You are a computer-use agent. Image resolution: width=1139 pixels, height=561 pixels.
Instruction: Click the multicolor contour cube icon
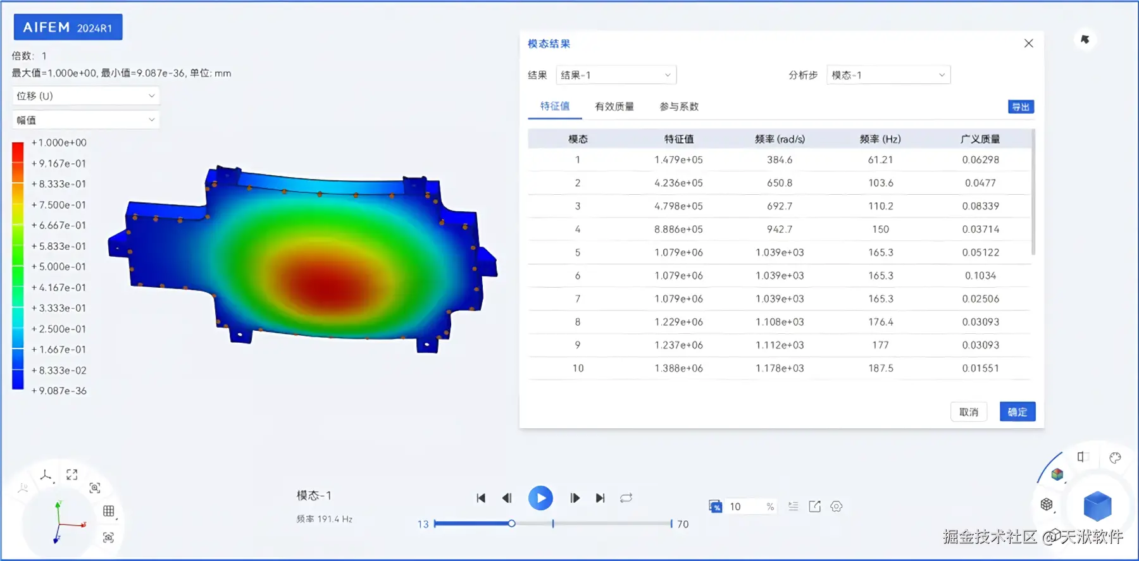(1057, 474)
